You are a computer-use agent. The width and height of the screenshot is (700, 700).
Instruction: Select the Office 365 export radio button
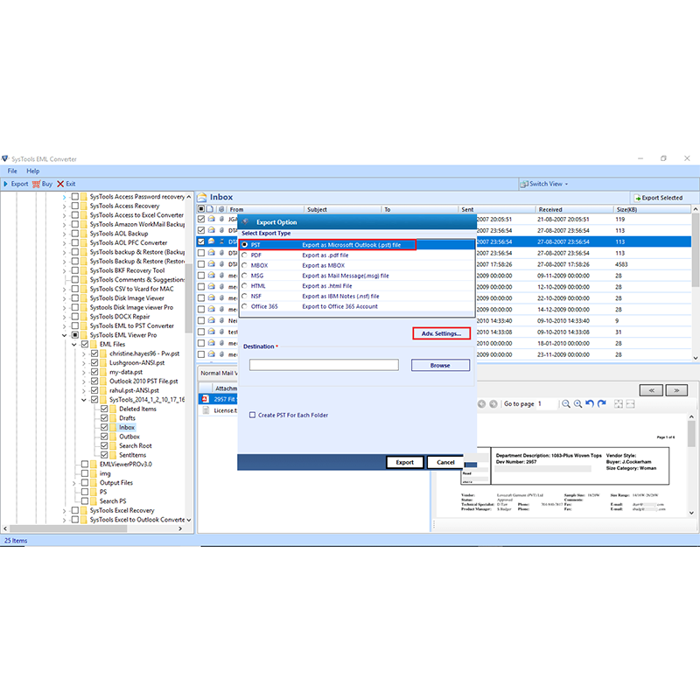[244, 306]
